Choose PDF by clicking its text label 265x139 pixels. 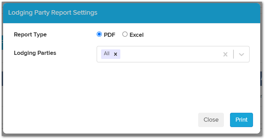click(x=109, y=35)
